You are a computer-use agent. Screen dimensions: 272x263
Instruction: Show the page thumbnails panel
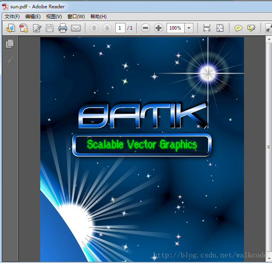10,44
